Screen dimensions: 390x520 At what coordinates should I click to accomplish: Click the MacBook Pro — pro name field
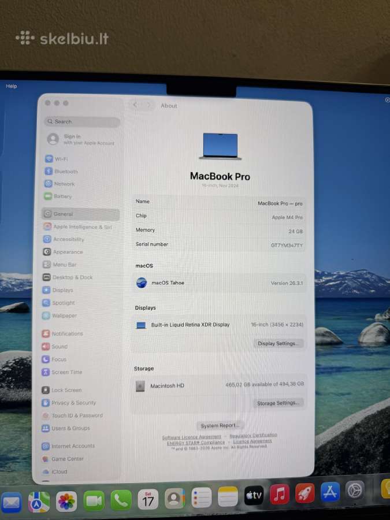[x=280, y=203]
